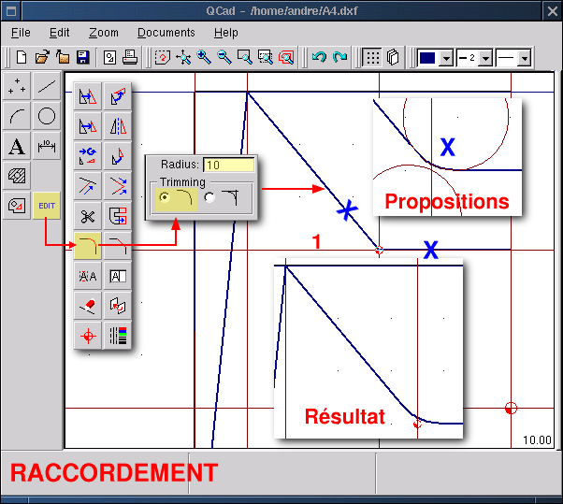Open the color dropdown arrow
Screen dimensions: 563x504
446,58
